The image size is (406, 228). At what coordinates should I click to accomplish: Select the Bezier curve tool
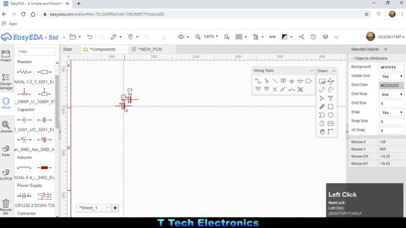(322, 90)
